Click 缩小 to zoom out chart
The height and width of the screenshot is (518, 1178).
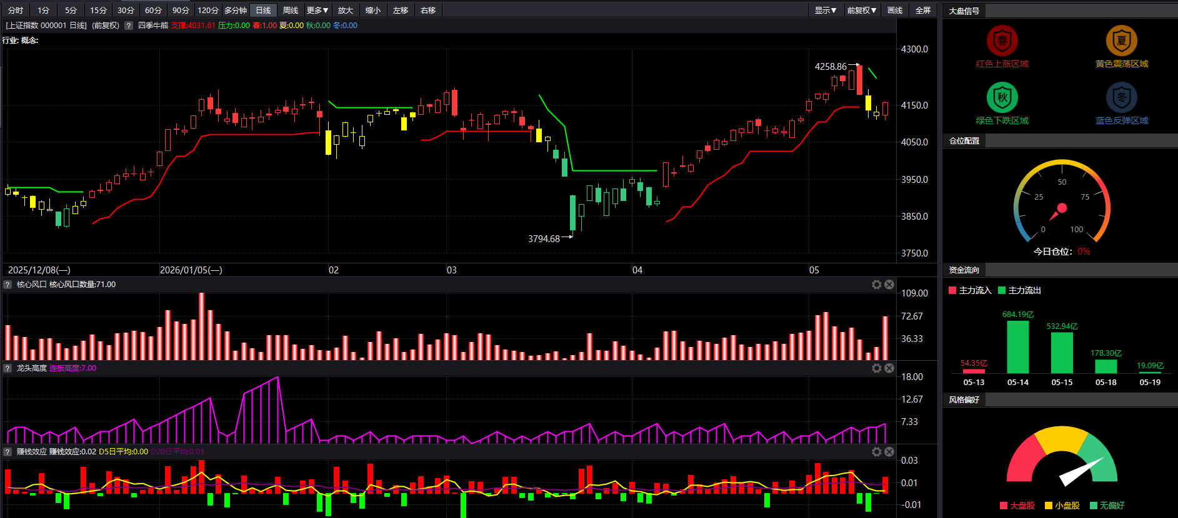pos(373,10)
